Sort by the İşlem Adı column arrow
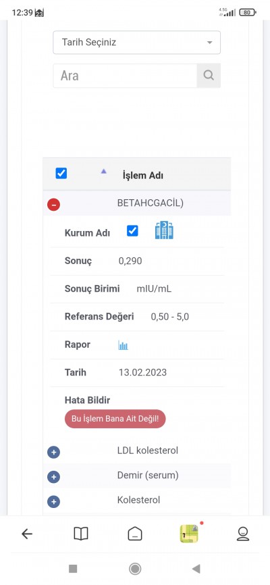This screenshot has height=585, width=270. (x=104, y=172)
